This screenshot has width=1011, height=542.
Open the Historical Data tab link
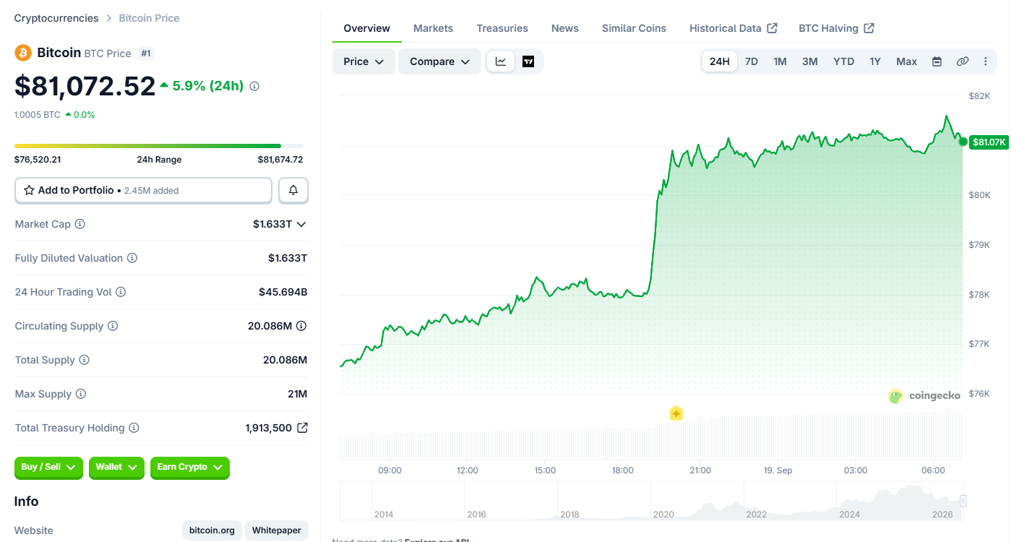pos(733,28)
